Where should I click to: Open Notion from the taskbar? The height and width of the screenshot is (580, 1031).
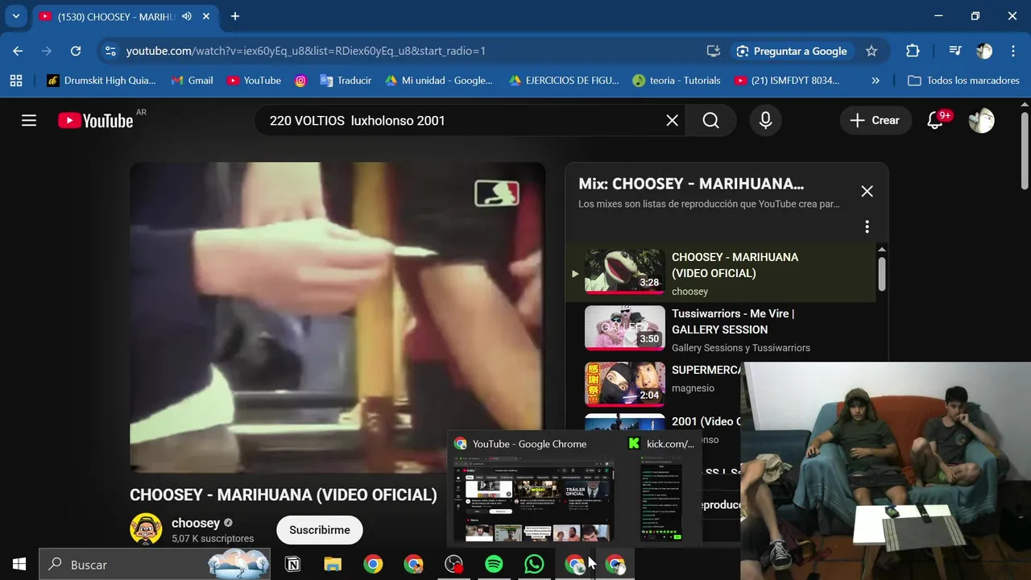(292, 564)
